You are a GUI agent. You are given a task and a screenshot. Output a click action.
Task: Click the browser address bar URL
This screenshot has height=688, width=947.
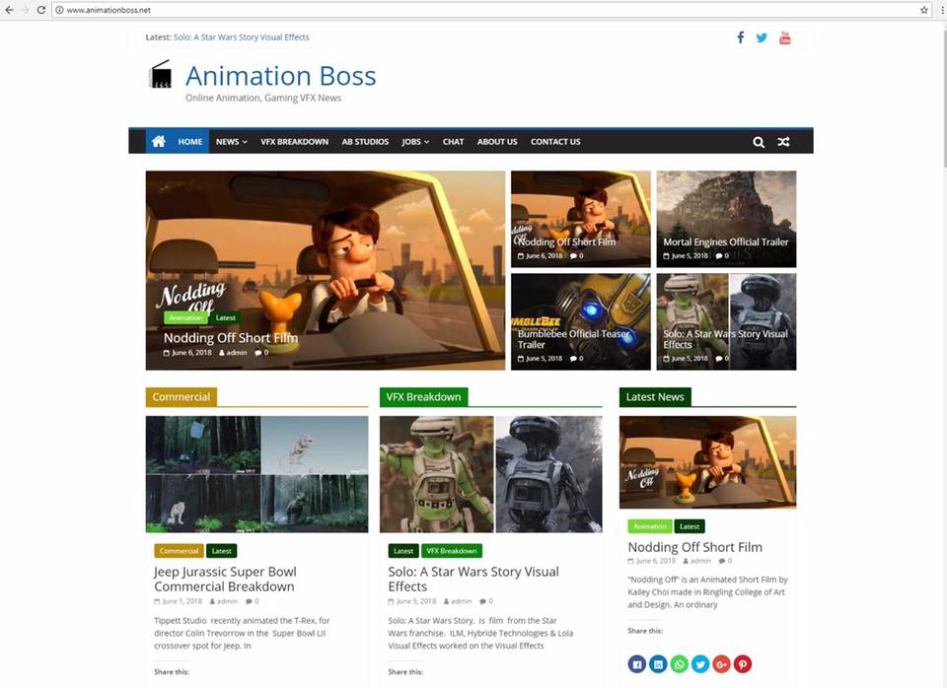109,10
